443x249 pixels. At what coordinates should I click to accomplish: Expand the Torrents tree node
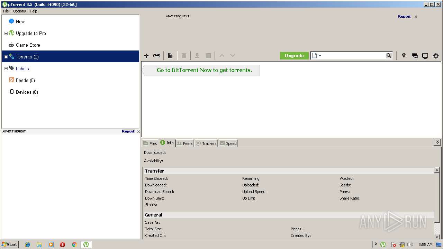[x=6, y=57]
